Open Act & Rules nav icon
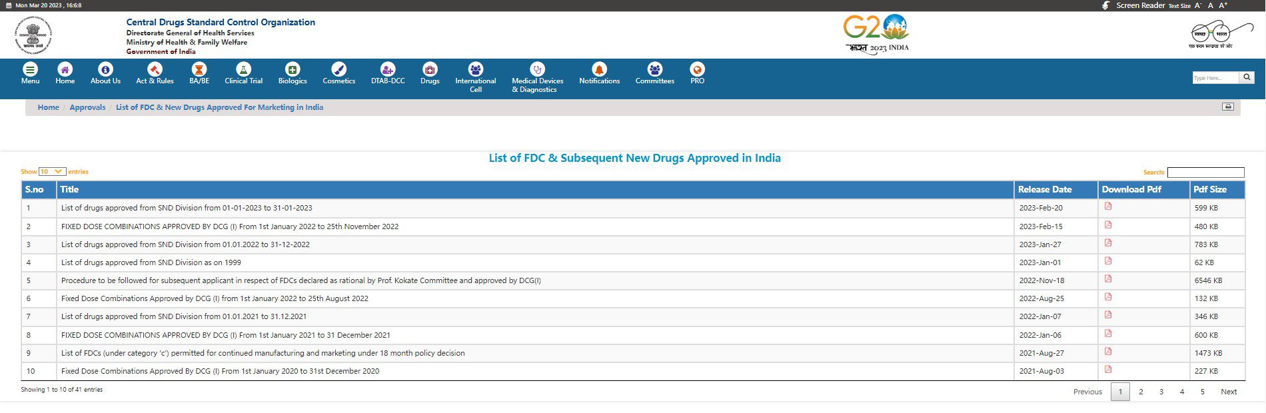This screenshot has width=1266, height=413. (x=155, y=69)
